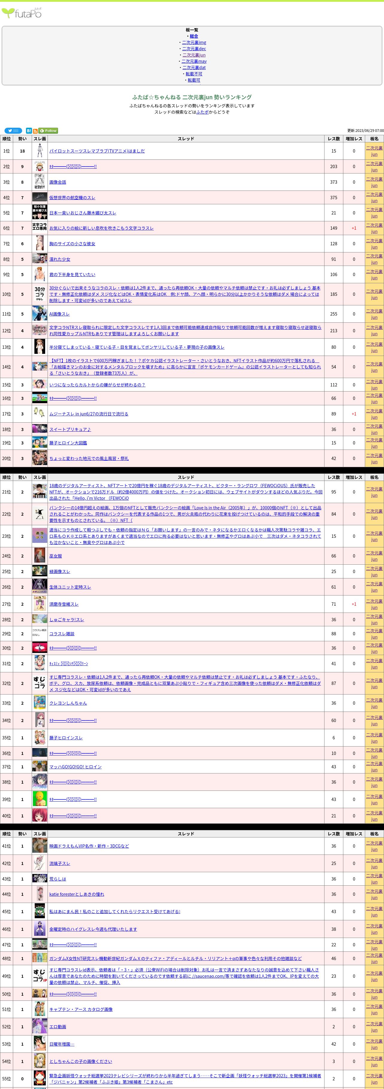Open thread katie foresterとしあきの憧れ

click(x=77, y=895)
